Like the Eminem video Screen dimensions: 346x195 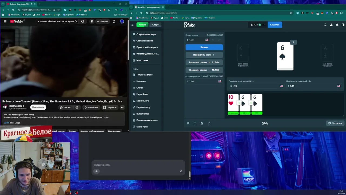(65, 108)
